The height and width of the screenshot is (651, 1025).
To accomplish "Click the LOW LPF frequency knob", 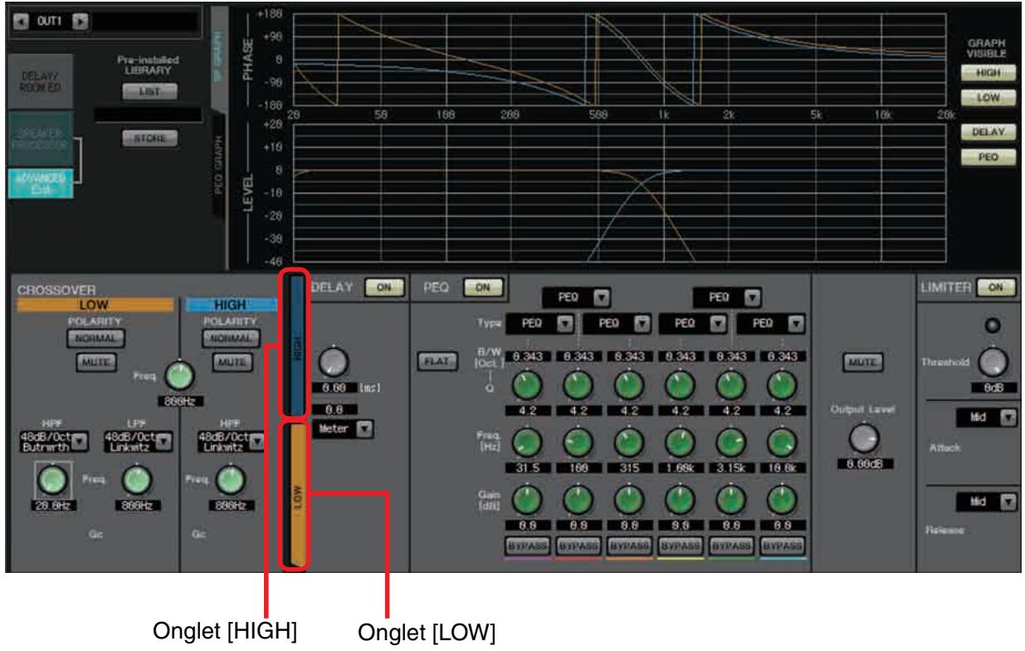I will (136, 479).
